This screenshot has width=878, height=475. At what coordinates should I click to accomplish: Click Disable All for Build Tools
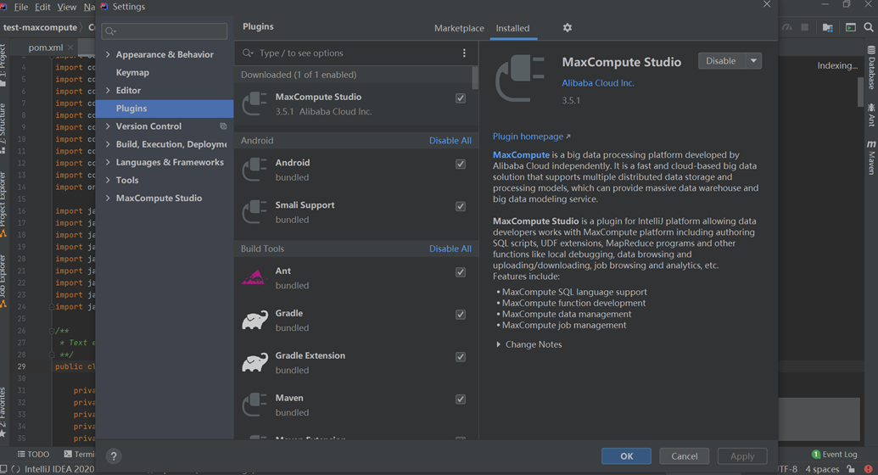[x=450, y=249]
